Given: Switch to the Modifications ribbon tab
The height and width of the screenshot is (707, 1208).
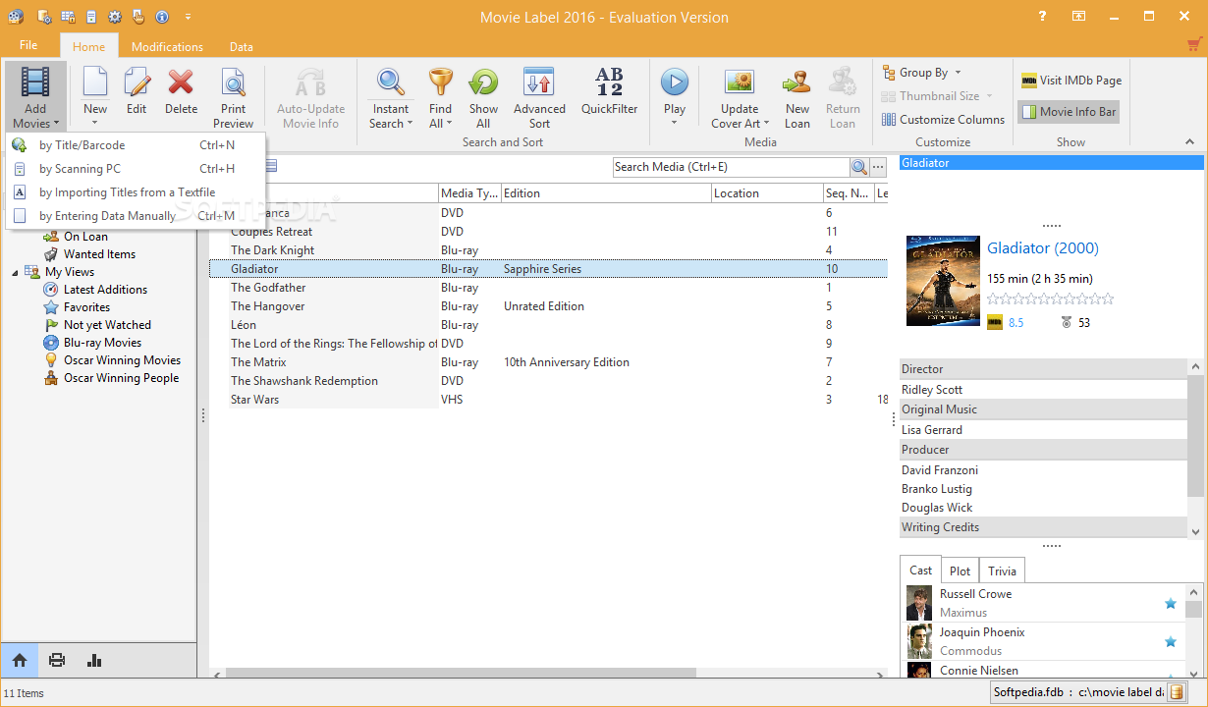Looking at the screenshot, I should [167, 46].
